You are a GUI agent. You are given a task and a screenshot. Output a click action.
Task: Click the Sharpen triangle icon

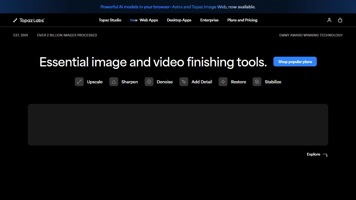(x=114, y=82)
